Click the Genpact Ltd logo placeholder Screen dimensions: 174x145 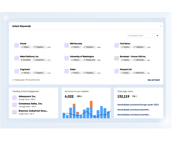tap(117, 71)
